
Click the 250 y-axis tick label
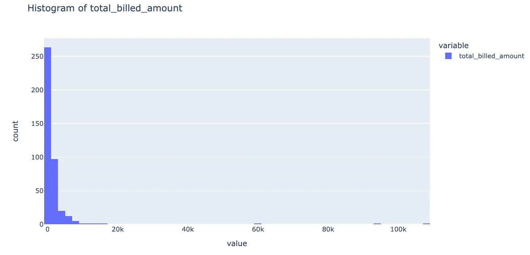pyautogui.click(x=37, y=56)
